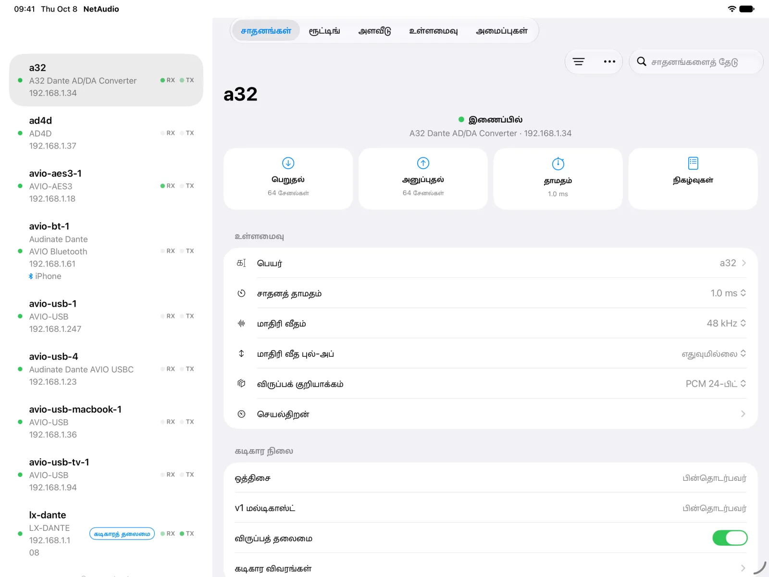The height and width of the screenshot is (577, 769).
Task: Switch to the அமைப்புகள் tab
Action: (x=502, y=31)
